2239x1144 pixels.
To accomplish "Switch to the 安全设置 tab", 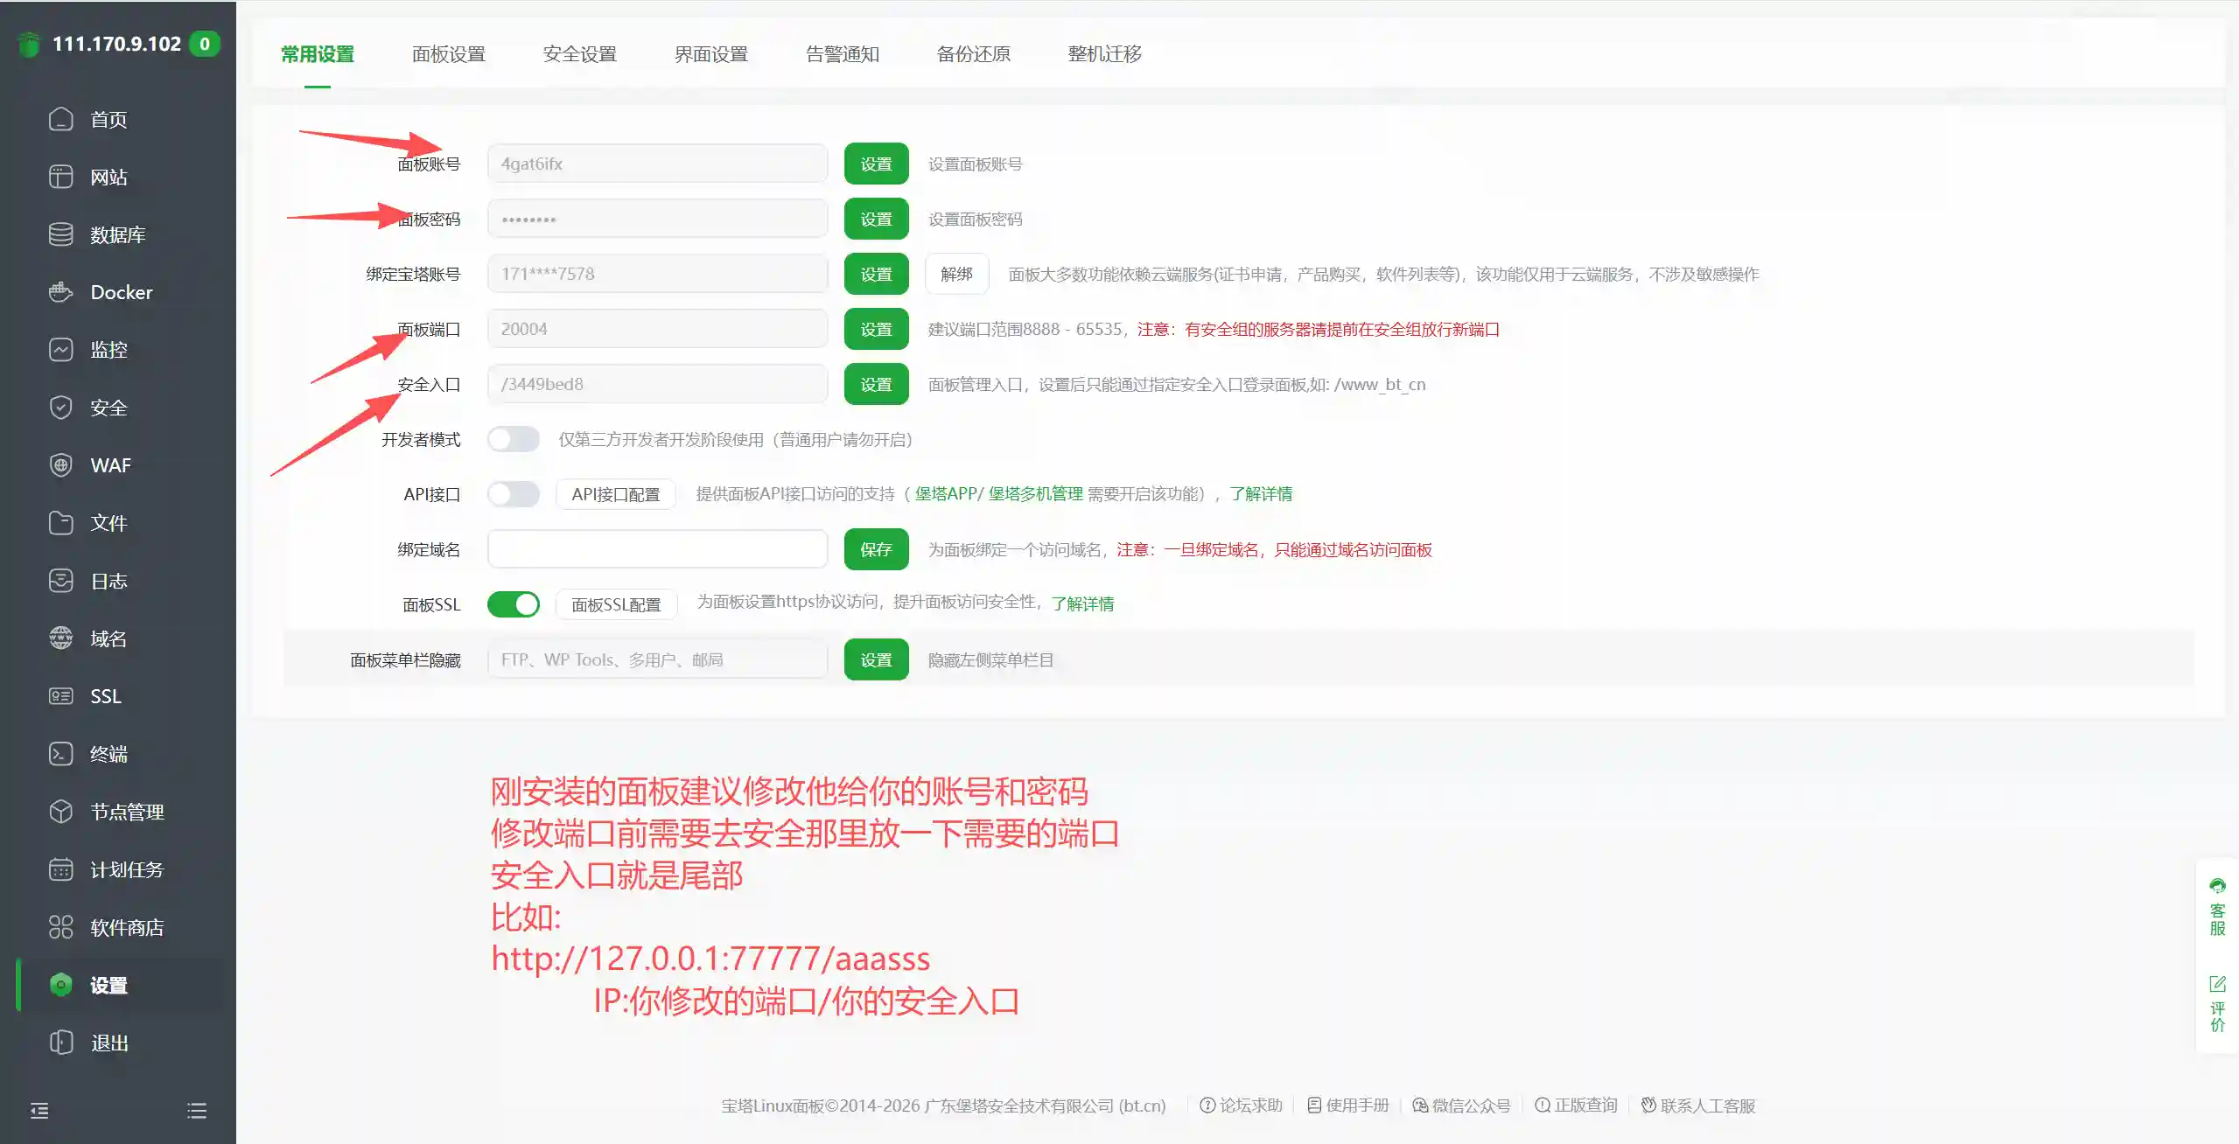I will click(x=580, y=54).
